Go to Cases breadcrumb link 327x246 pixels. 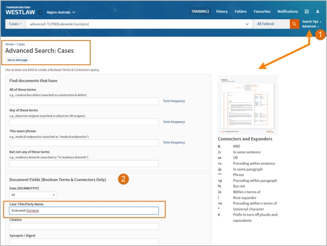[21, 44]
